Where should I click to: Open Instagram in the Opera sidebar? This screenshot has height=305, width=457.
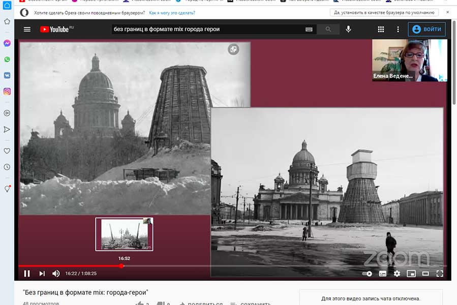(7, 91)
